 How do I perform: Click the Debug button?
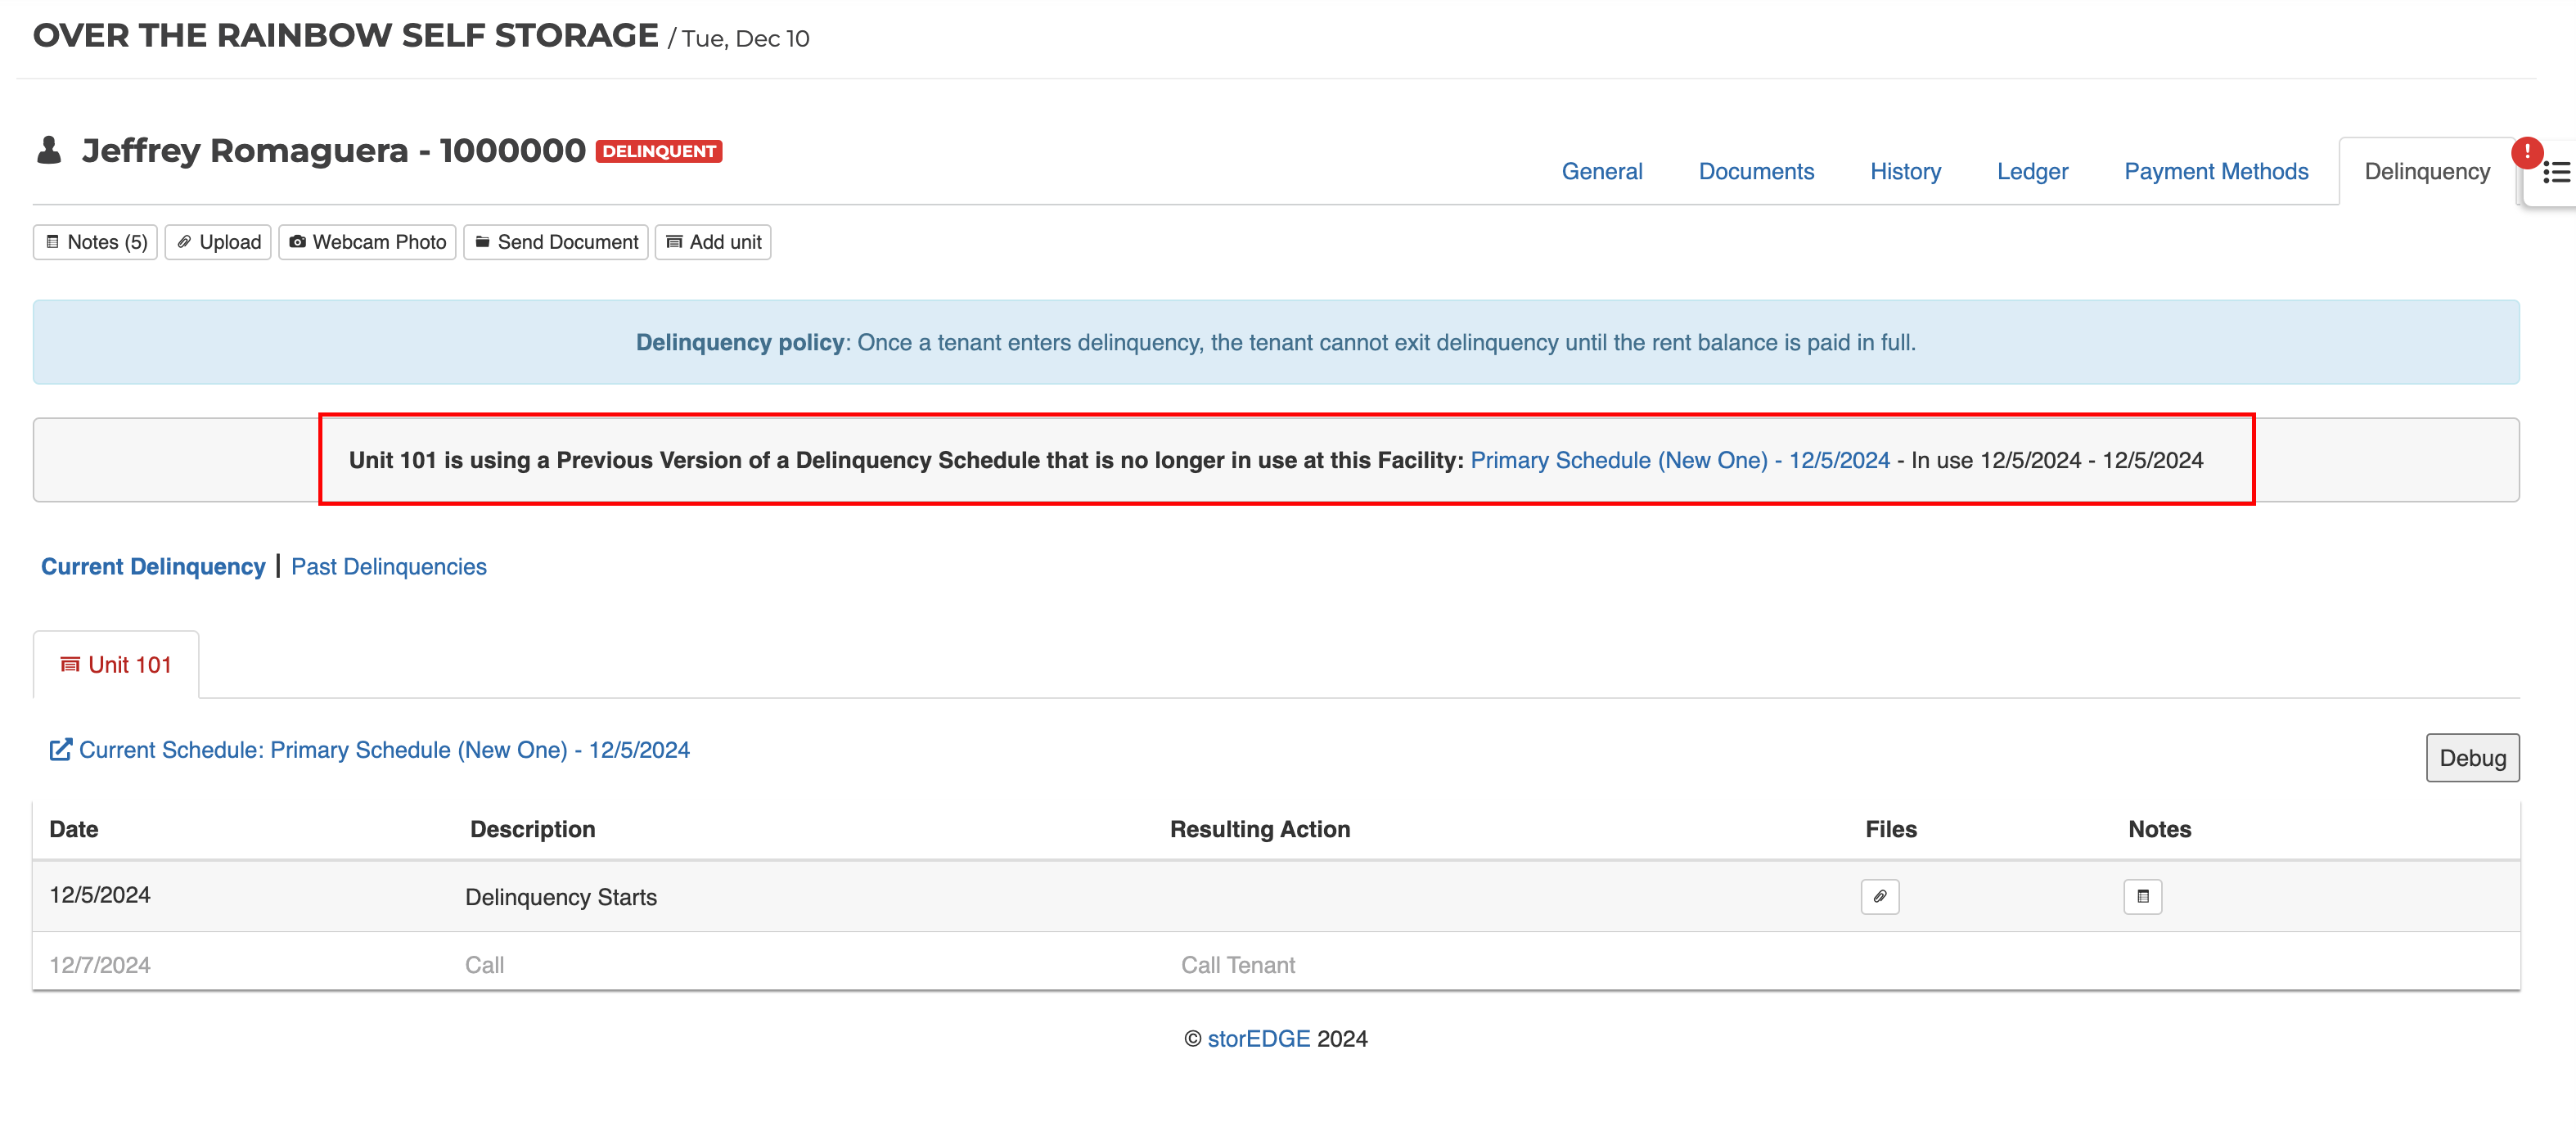(x=2472, y=758)
